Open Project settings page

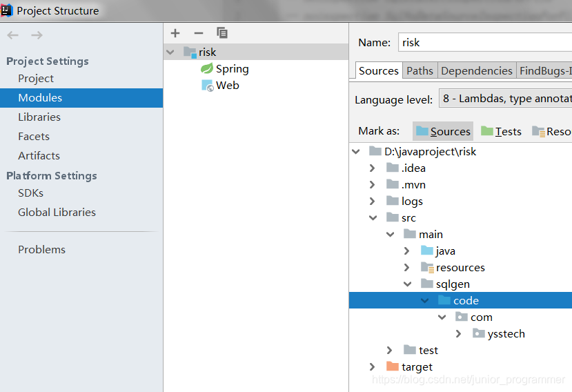(36, 79)
